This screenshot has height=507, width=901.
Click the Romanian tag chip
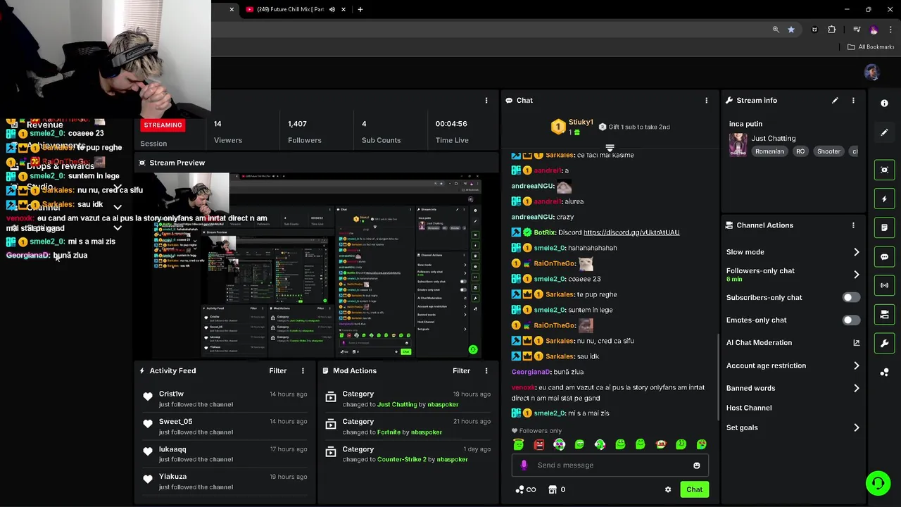pos(769,151)
